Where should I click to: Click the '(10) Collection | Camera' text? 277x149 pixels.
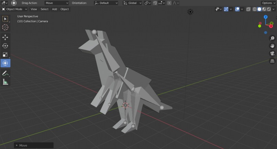pos(33,21)
